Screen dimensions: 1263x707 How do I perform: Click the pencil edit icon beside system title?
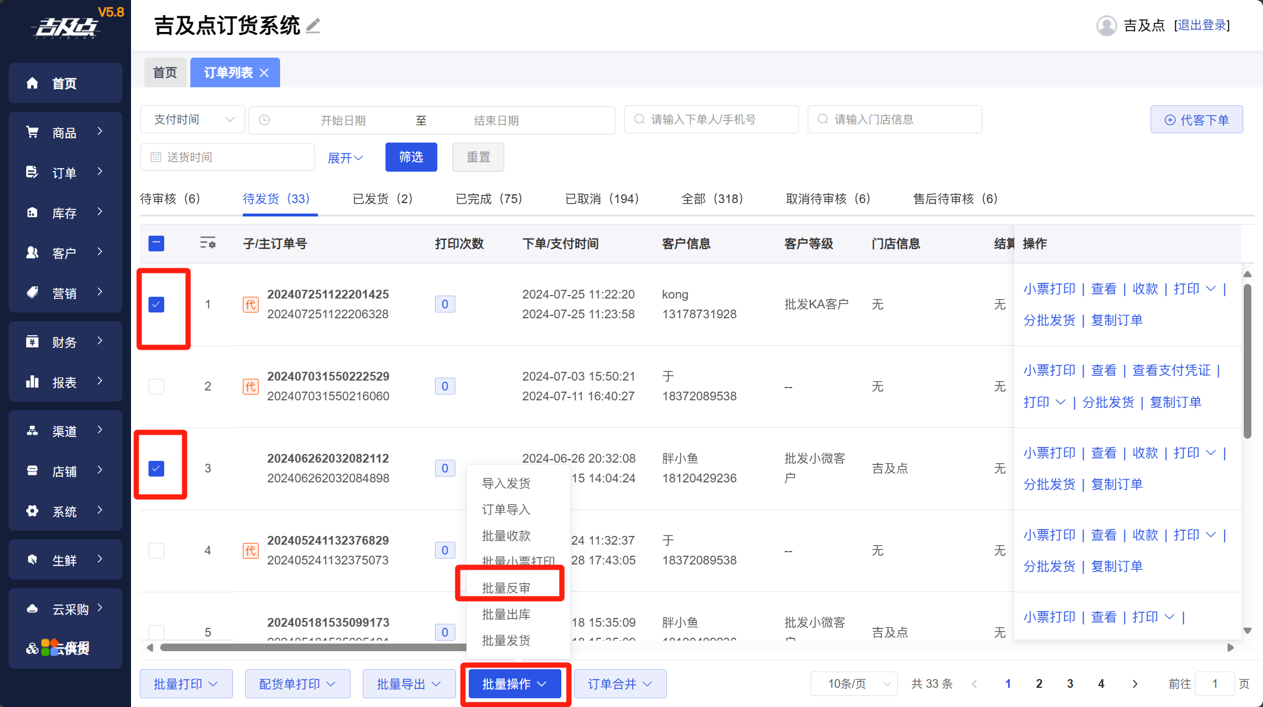click(313, 26)
